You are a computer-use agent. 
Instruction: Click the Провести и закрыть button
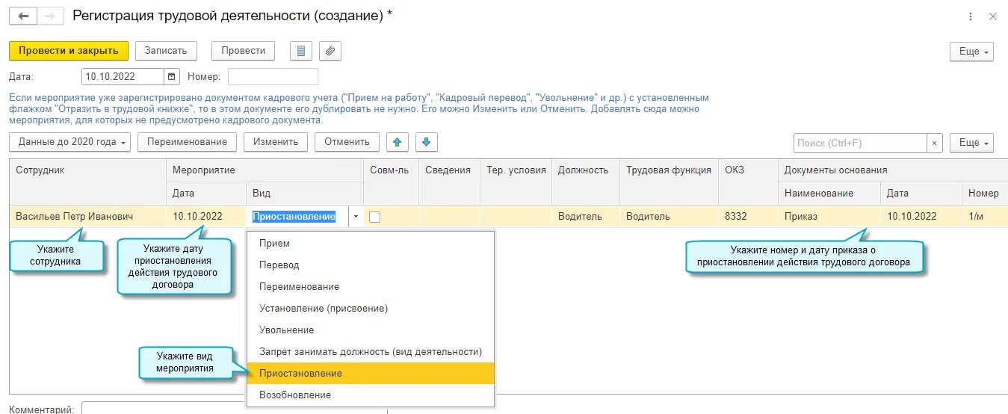(x=69, y=51)
